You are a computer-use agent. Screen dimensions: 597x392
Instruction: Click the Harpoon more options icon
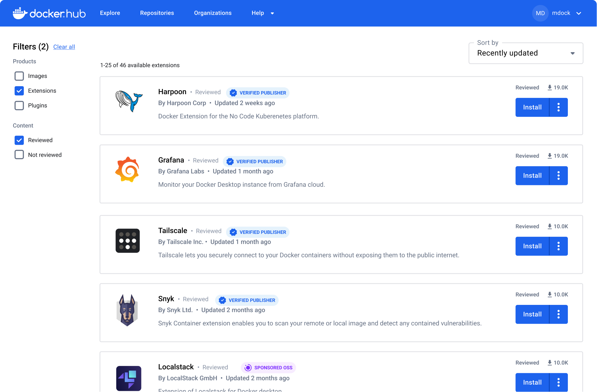click(x=559, y=107)
